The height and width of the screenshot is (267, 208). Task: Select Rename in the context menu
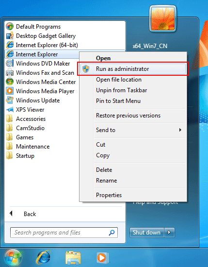107,181
